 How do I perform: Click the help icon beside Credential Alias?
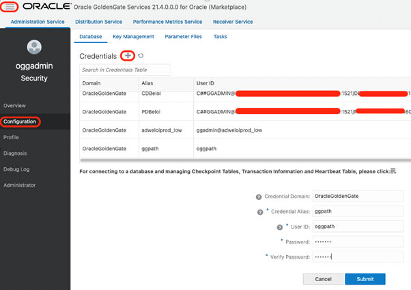click(x=261, y=212)
